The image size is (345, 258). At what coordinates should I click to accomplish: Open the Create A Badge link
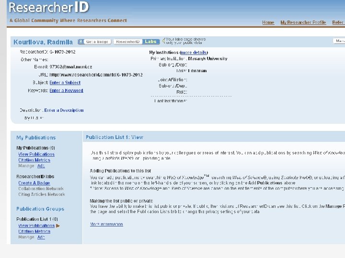(34, 183)
